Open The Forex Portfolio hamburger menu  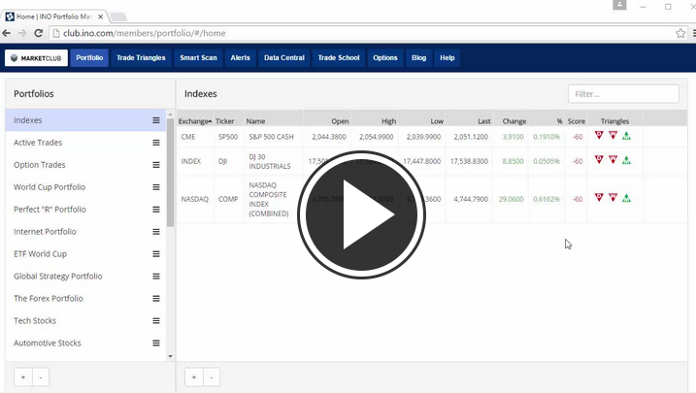pos(155,299)
